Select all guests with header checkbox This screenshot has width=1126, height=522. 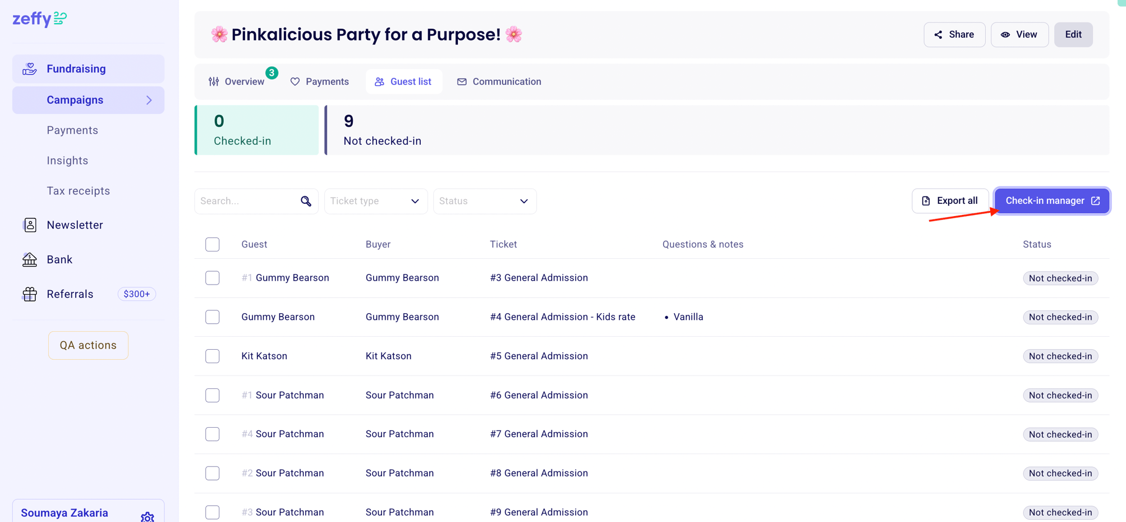coord(212,245)
